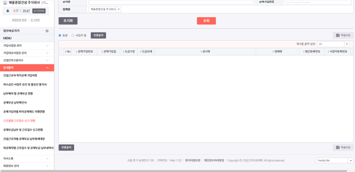The width and height of the screenshot is (355, 172).
Task: Open 공제부금납부 및 근로일수 신고현황
Action: (23, 129)
